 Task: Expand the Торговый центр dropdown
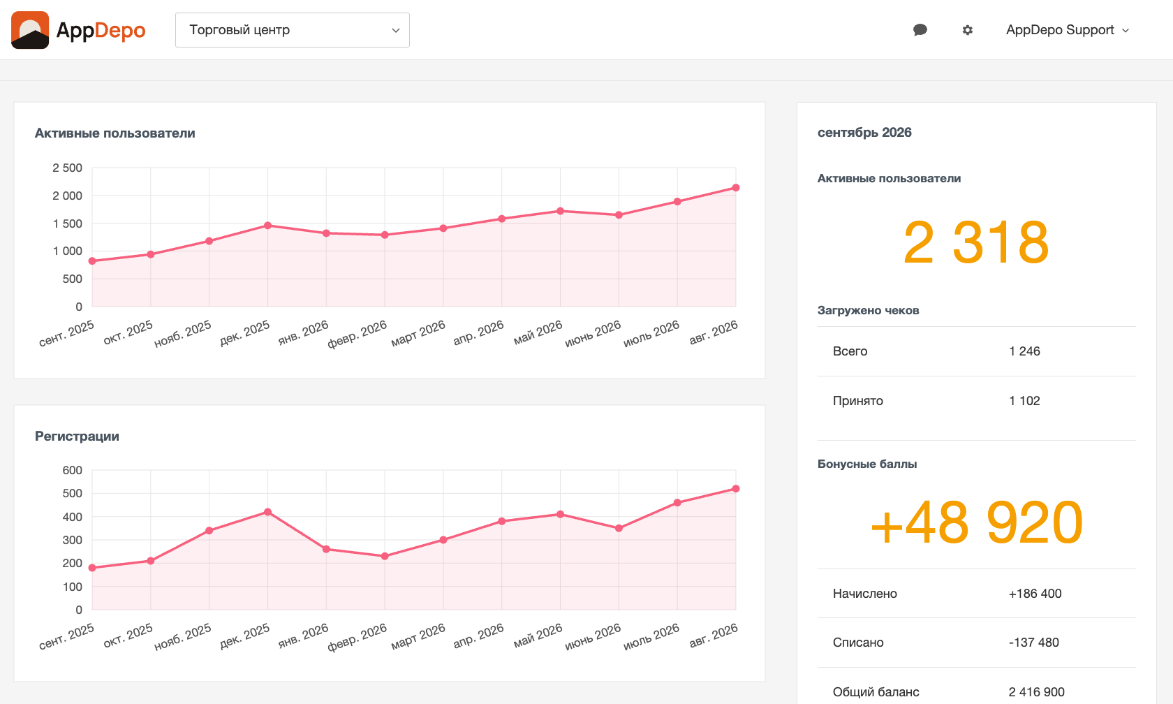point(293,30)
